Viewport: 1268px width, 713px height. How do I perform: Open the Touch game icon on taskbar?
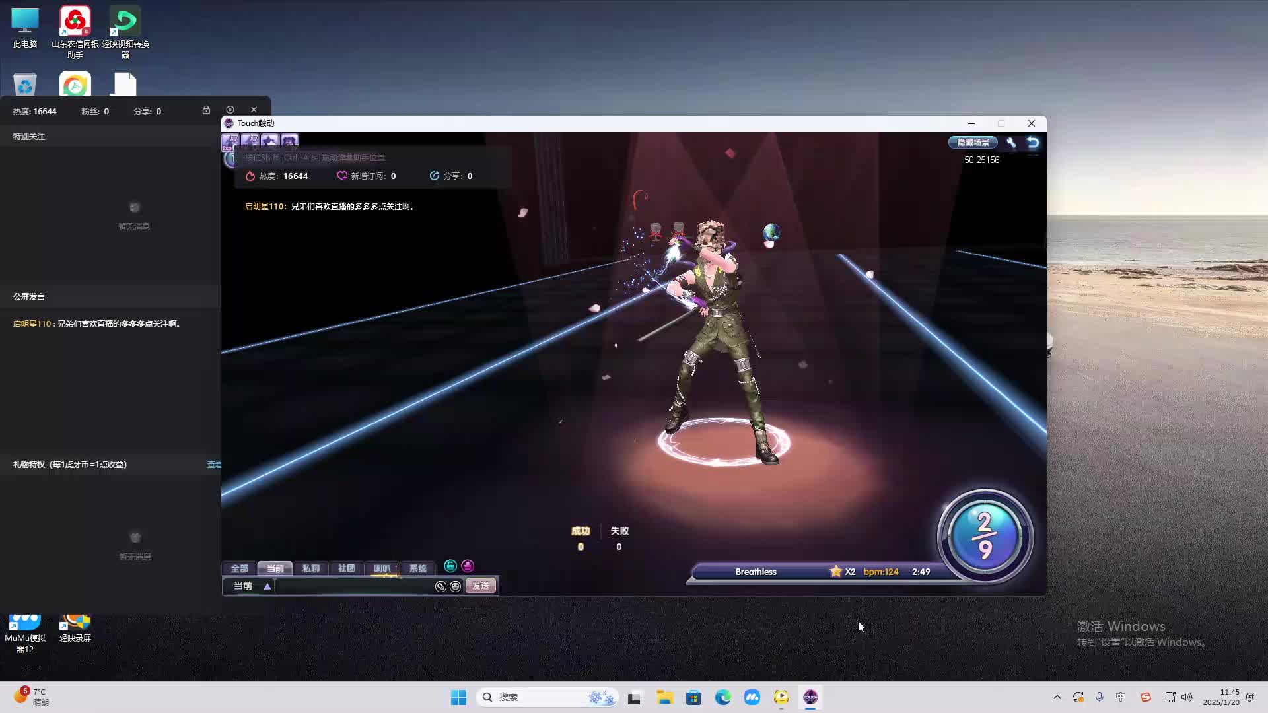(810, 697)
